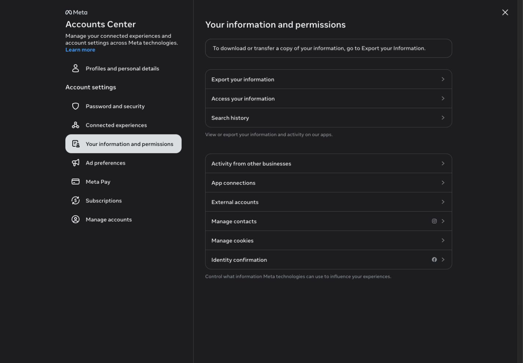Image resolution: width=523 pixels, height=363 pixels.
Task: Click the document-lock icon for Your information and permissions
Action: pos(76,144)
